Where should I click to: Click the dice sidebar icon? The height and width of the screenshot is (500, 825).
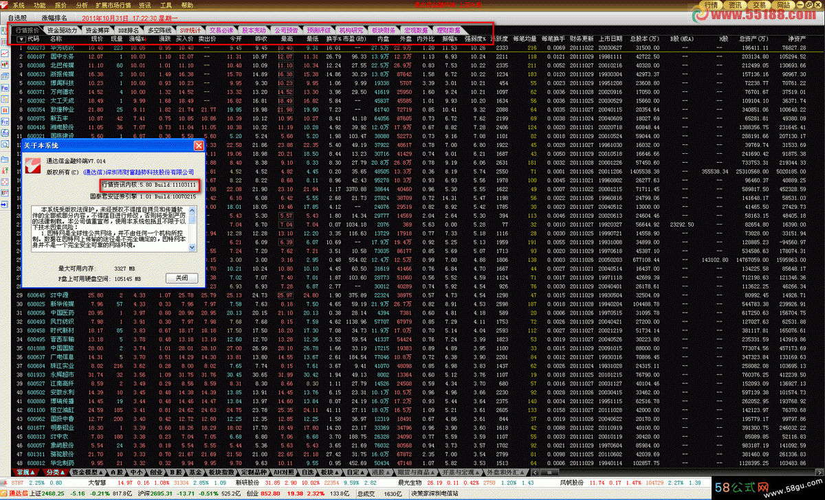pyautogui.click(x=5, y=182)
